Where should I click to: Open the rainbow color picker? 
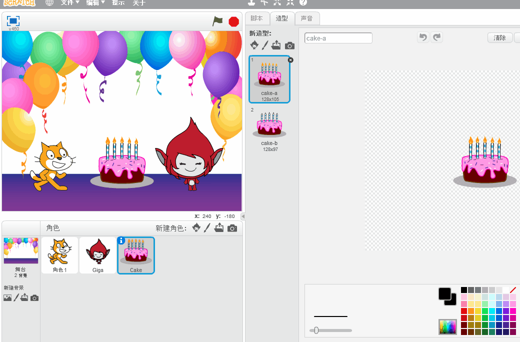447,327
